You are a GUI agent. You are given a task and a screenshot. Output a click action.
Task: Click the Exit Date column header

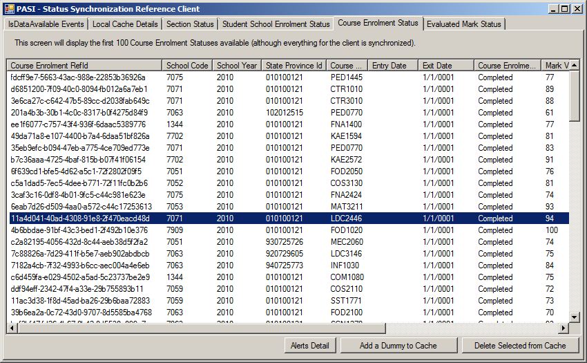click(x=446, y=66)
